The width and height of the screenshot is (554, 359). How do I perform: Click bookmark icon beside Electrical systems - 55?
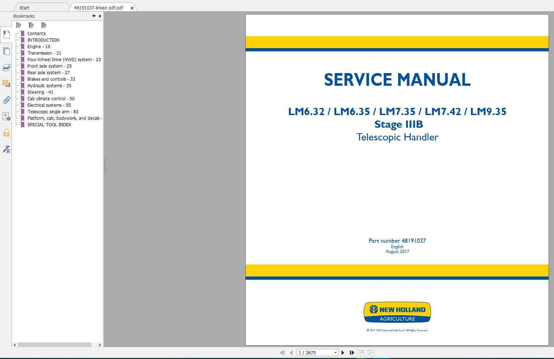click(x=22, y=105)
